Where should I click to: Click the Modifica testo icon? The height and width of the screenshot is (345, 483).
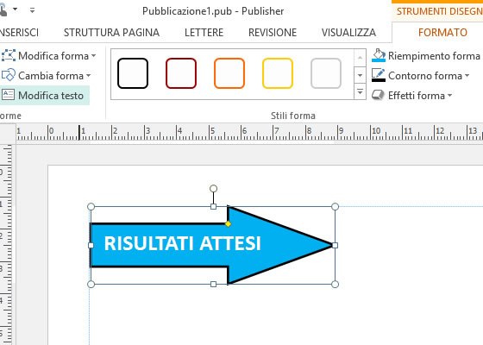[9, 95]
